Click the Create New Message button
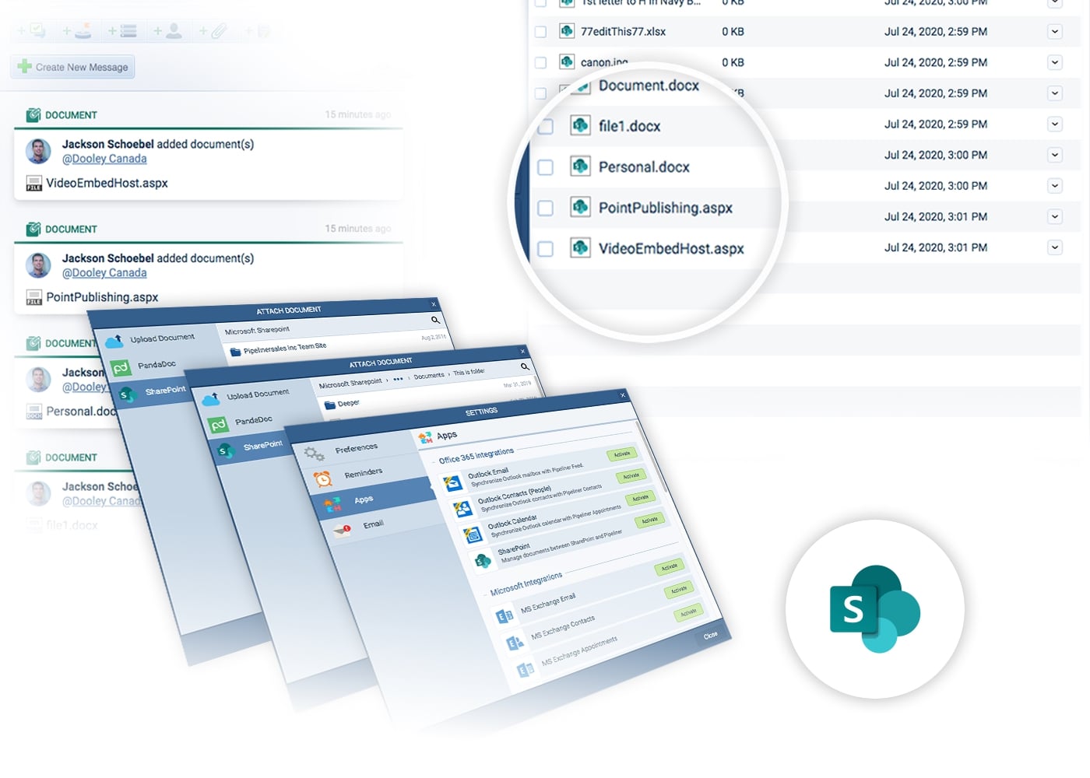Screen dimensions: 1090x778 pos(72,67)
